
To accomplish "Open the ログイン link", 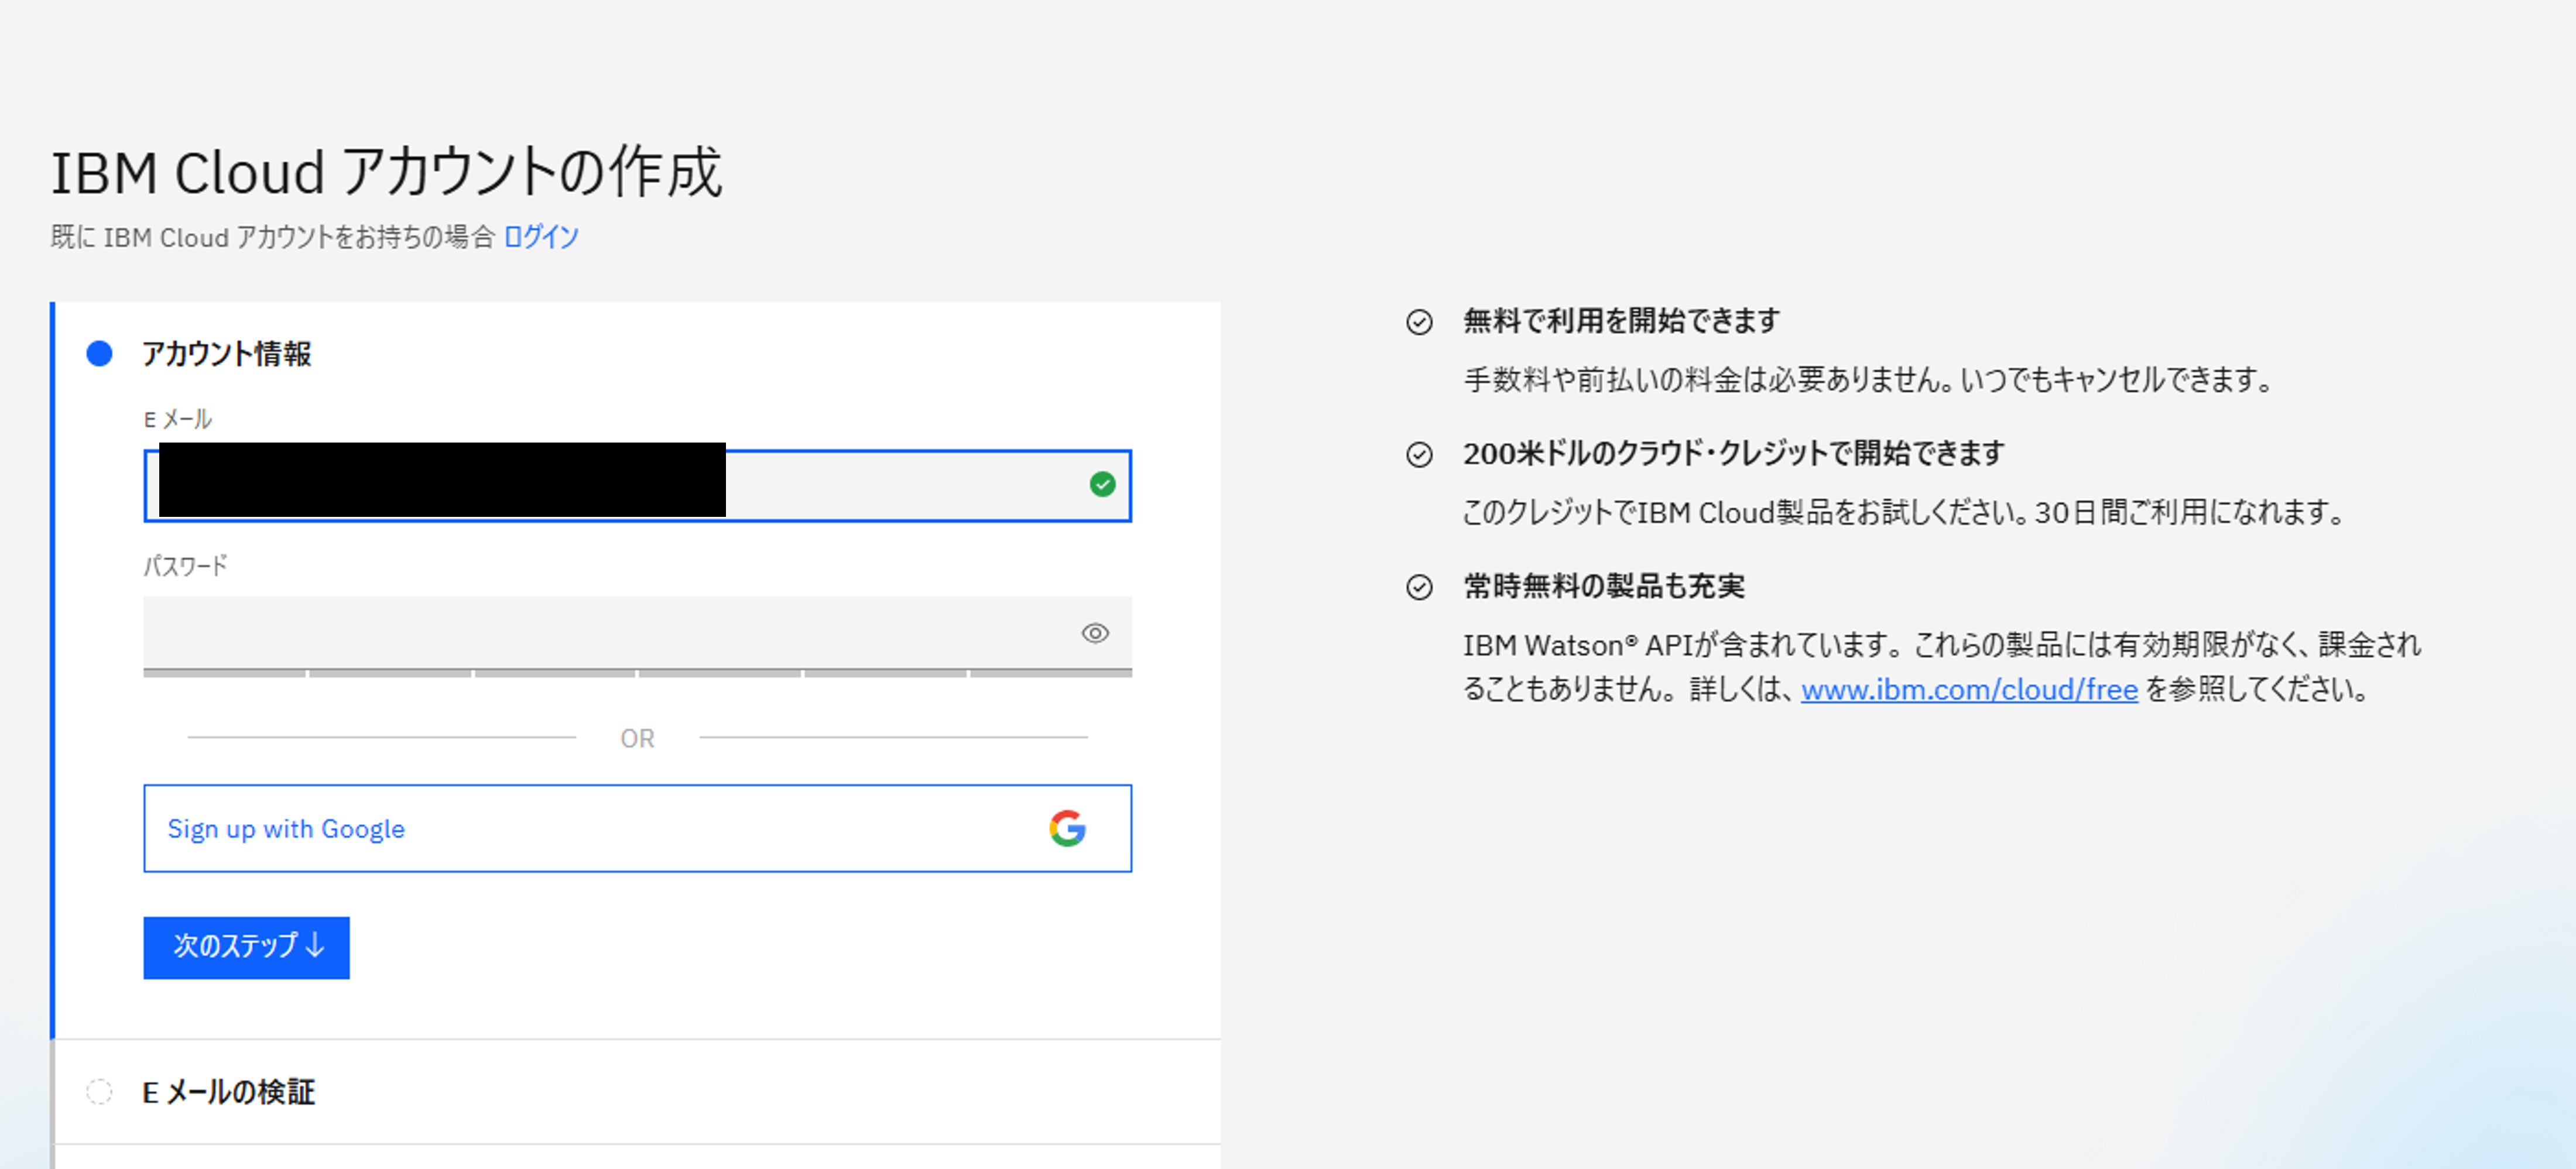I will (541, 237).
